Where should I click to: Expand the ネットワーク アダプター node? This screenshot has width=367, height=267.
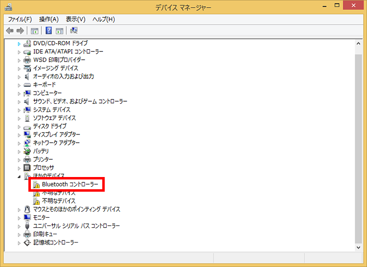pos(19,143)
